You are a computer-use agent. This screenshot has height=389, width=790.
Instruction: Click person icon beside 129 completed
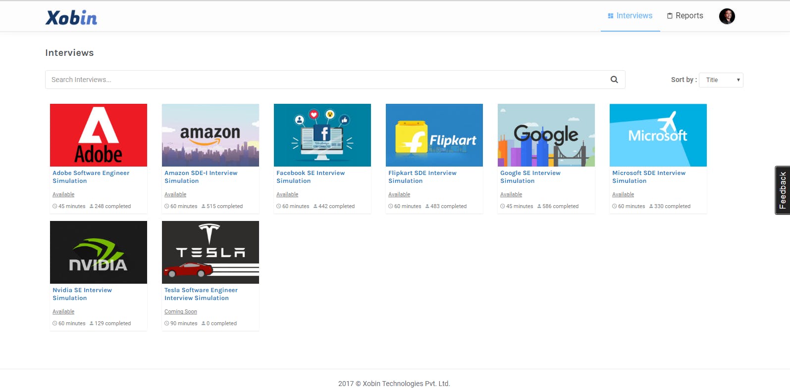(92, 323)
